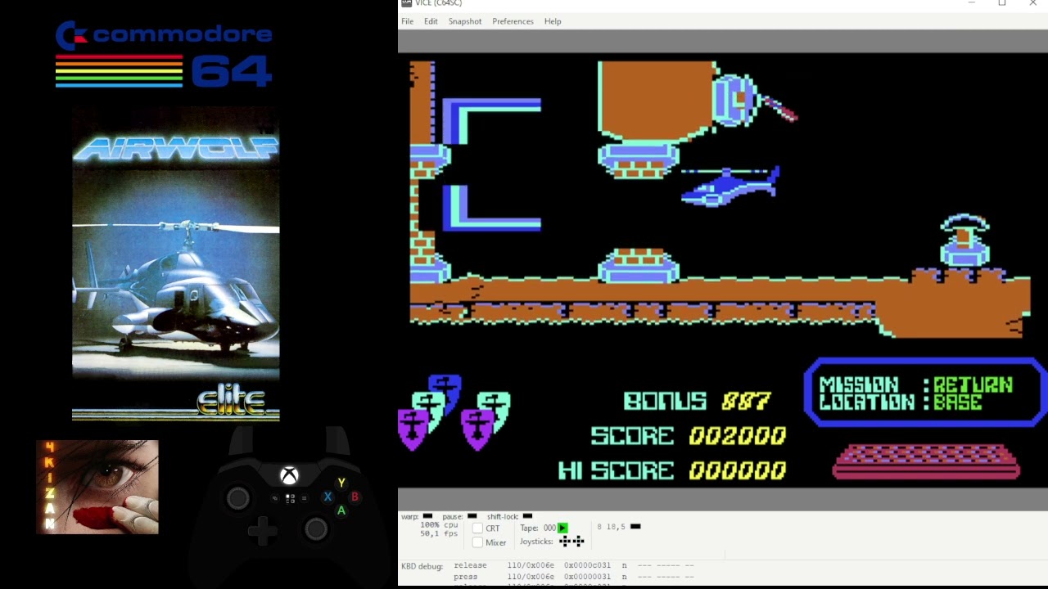Toggle the warp mode LED
Screen dimensions: 1048x589
click(x=427, y=516)
